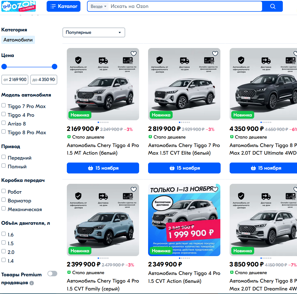Add Tiggo 4 Pro MT Action to cart
Viewport: 297px width, 294px height.
click(103, 168)
